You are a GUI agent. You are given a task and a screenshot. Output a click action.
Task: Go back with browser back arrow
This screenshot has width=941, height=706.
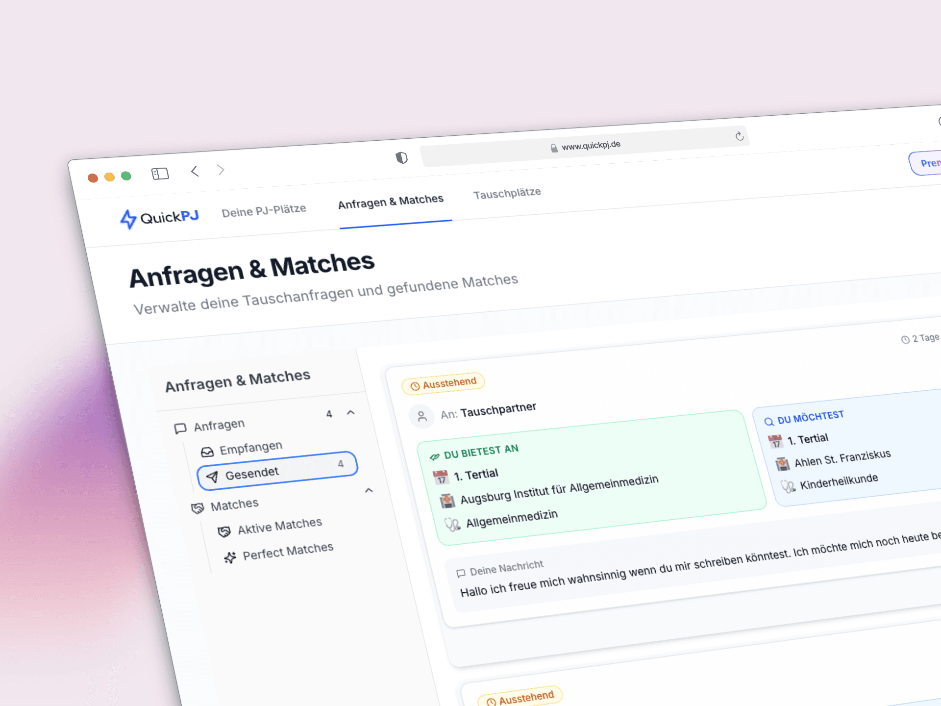195,171
